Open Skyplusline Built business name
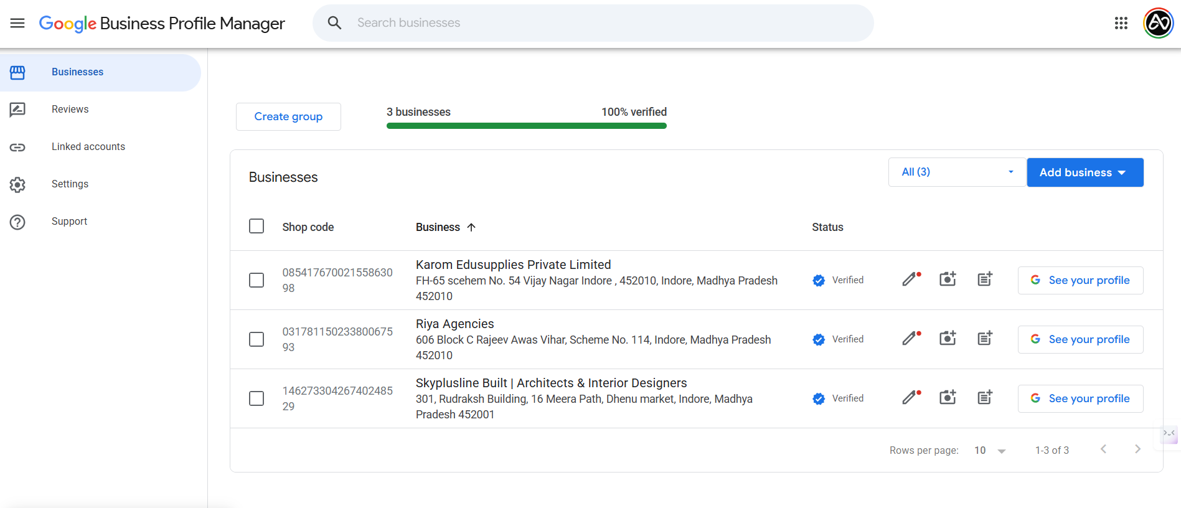Viewport: 1181px width, 508px height. point(551,383)
